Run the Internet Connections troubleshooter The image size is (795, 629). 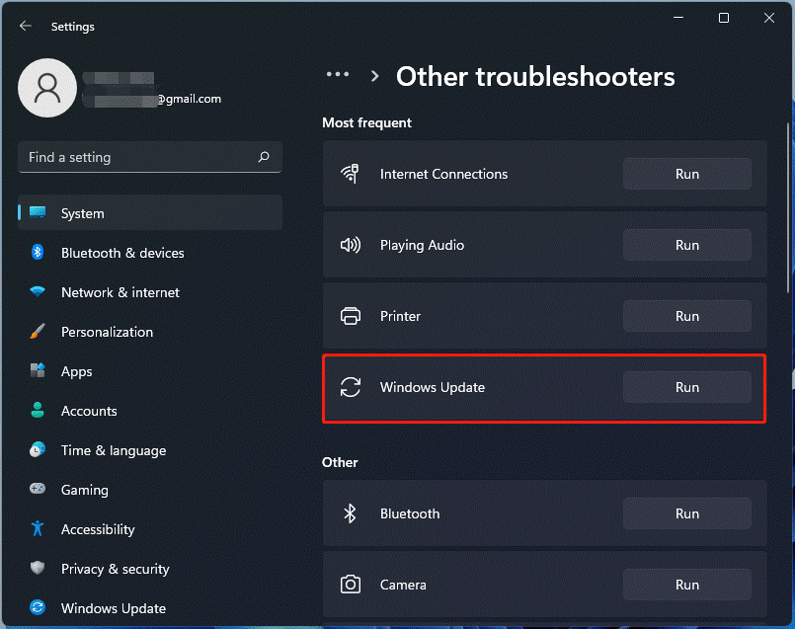click(686, 173)
